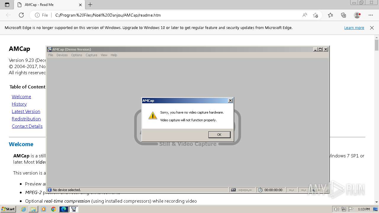Minimize the AMCap Demo Version window
The width and height of the screenshot is (379, 213).
(316, 49)
